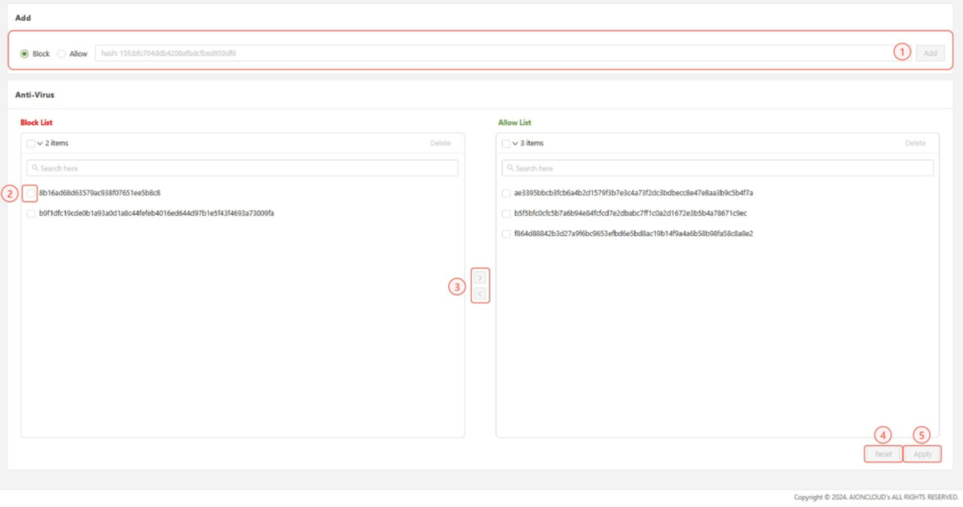Expand Allow List selection dropdown chevron
963x507 pixels.
click(515, 144)
